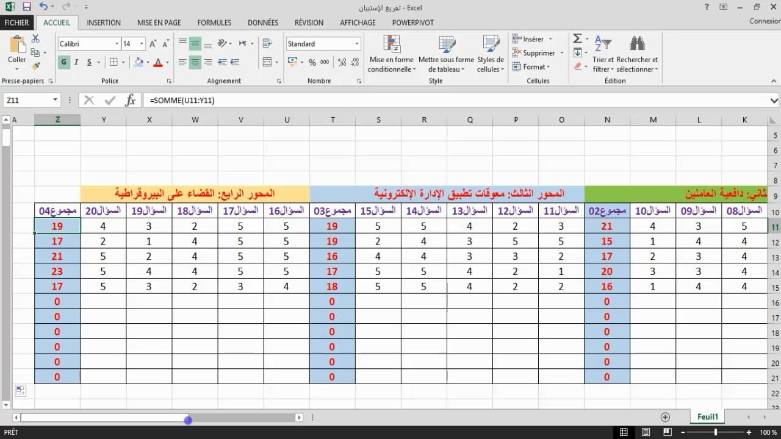Expand the formula bar
Viewport: 781px width, 439px height.
[774, 101]
